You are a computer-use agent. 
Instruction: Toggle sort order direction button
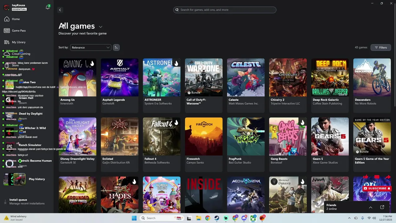pyautogui.click(x=116, y=47)
